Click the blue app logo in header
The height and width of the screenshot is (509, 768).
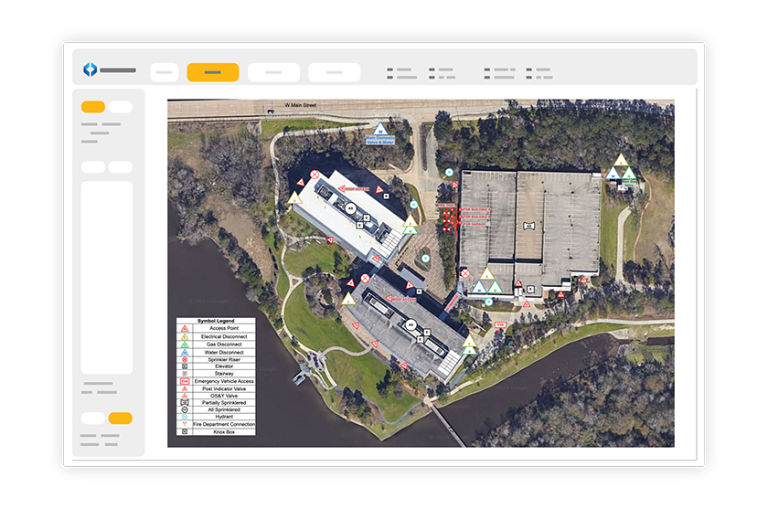90,69
